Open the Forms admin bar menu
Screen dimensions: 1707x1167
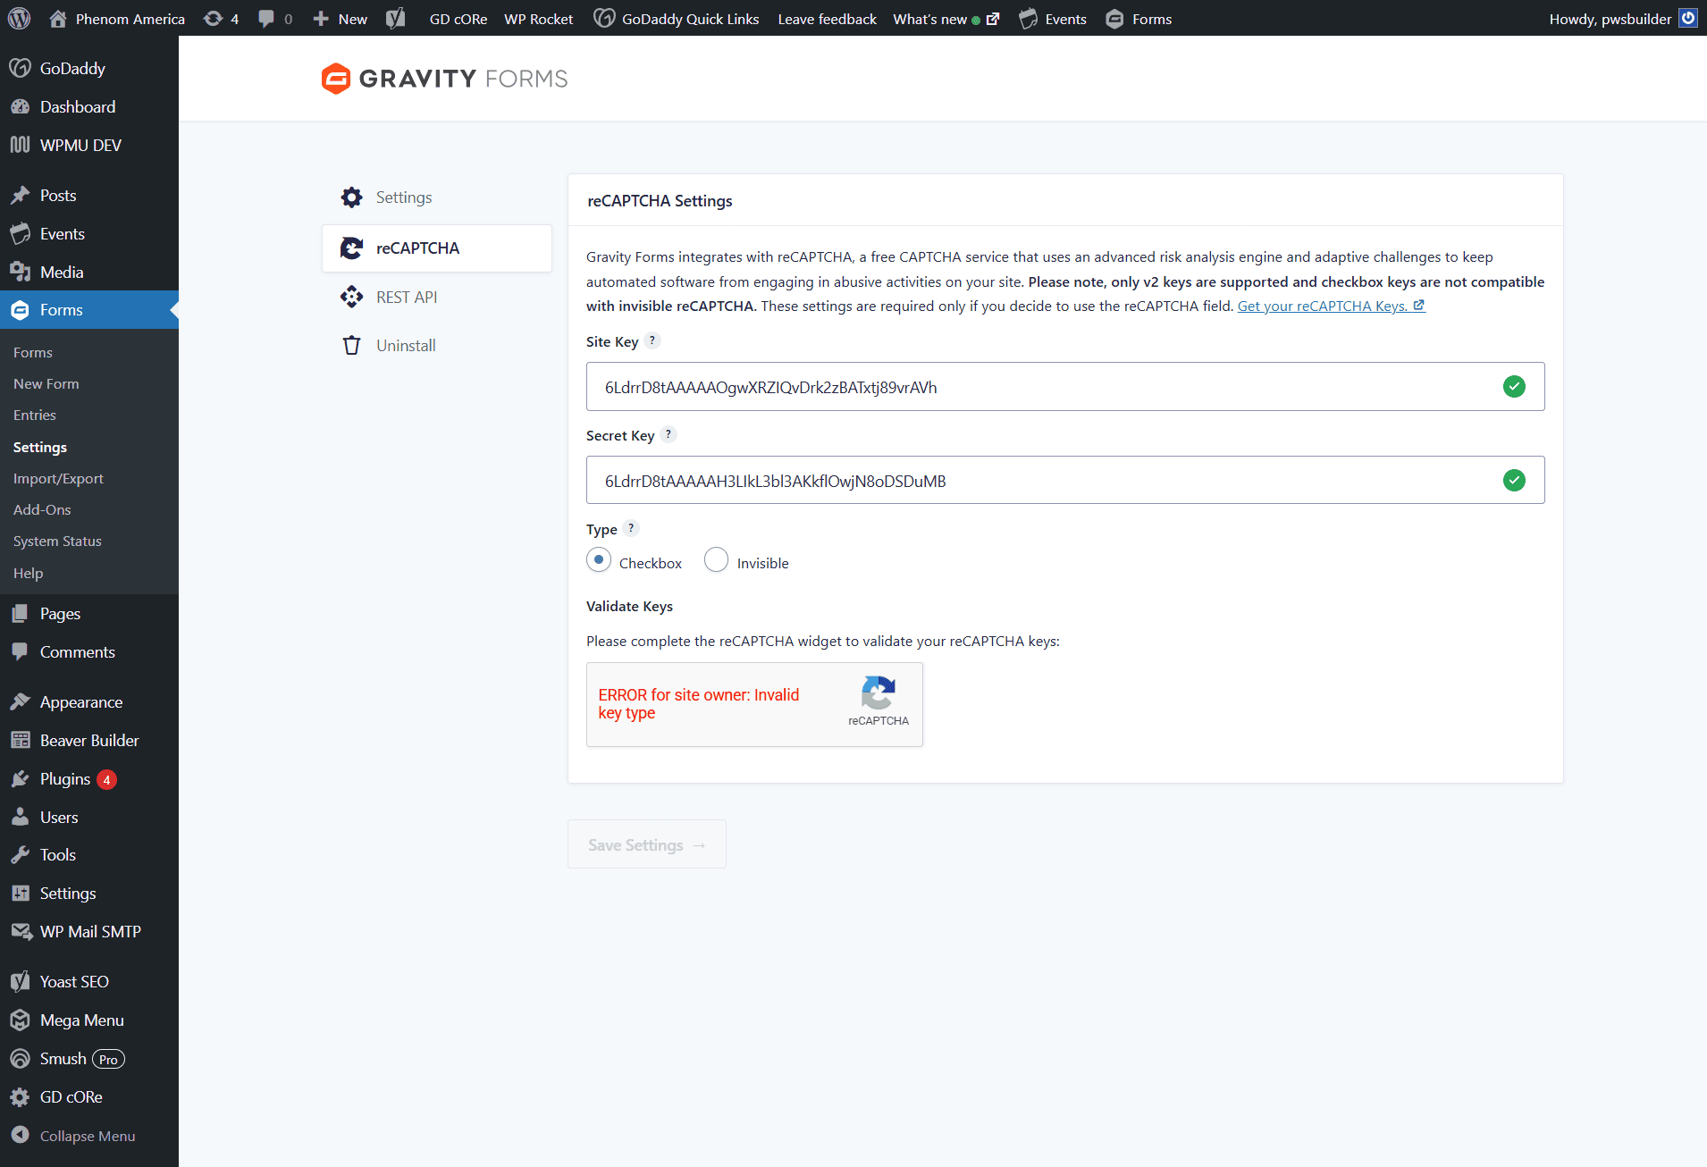click(1139, 19)
